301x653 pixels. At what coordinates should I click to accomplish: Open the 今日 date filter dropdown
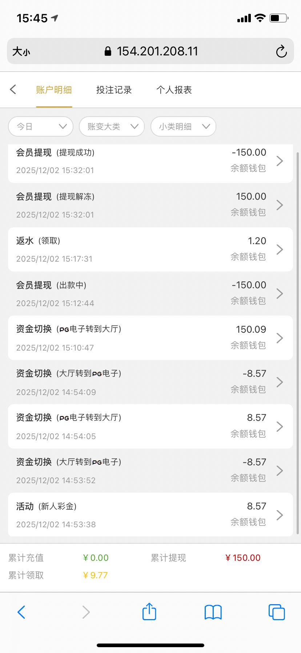pyautogui.click(x=40, y=126)
